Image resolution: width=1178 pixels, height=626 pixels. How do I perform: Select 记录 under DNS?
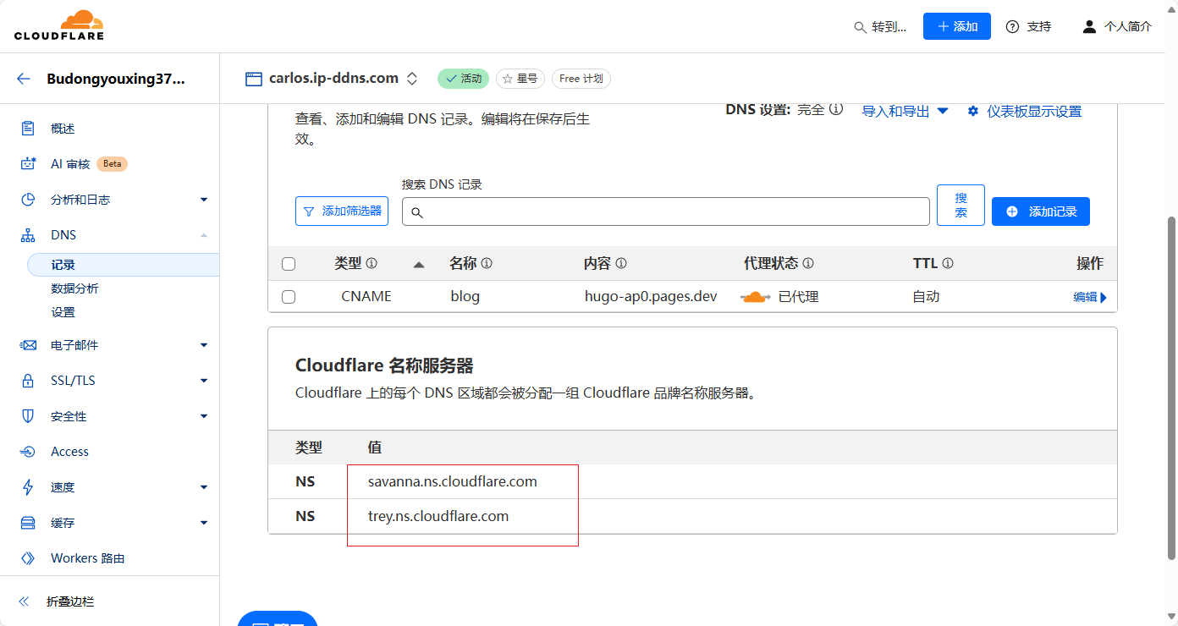pos(123,265)
